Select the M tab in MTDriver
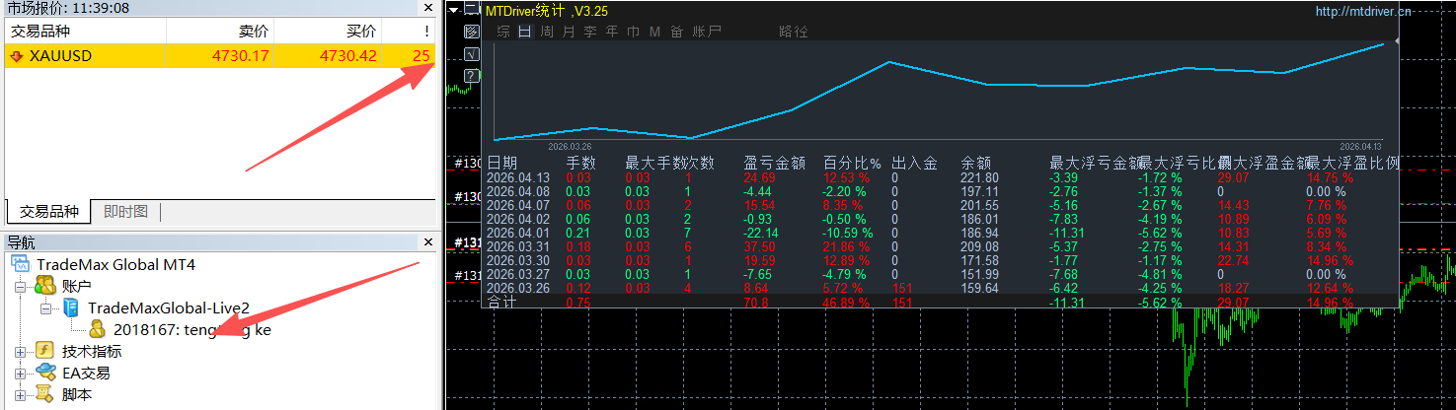 654,32
